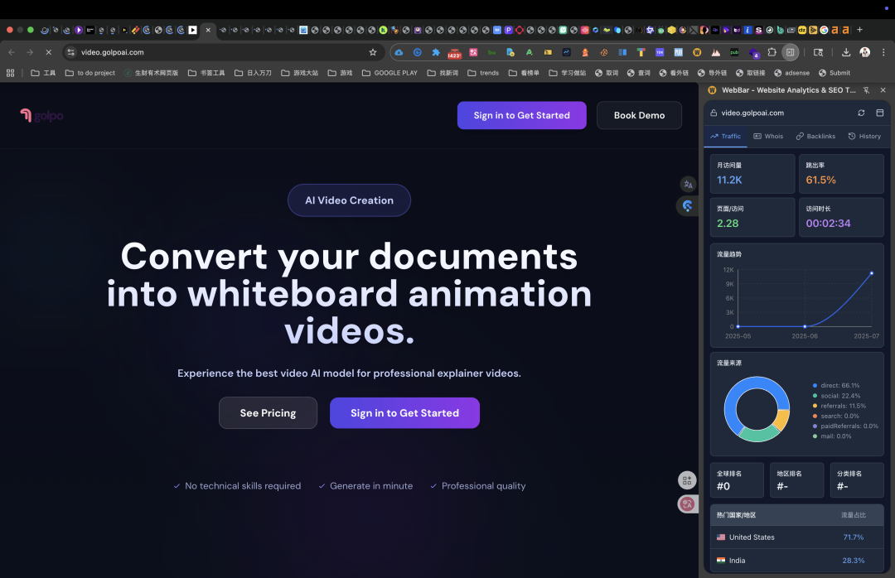Click the adsense bookmark

tap(791, 73)
